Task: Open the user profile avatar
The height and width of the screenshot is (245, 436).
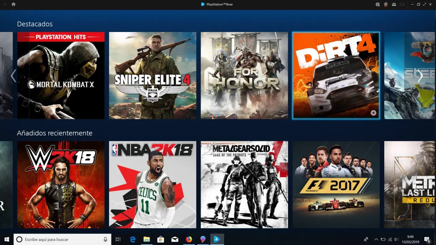Action: (386, 4)
